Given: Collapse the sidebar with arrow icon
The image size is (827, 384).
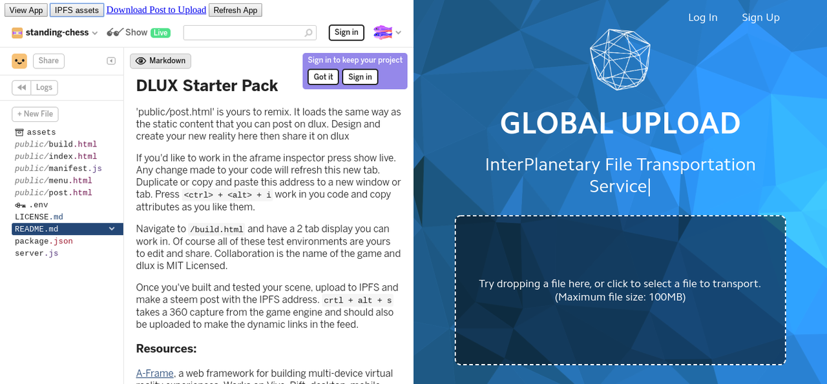Looking at the screenshot, I should tap(111, 61).
